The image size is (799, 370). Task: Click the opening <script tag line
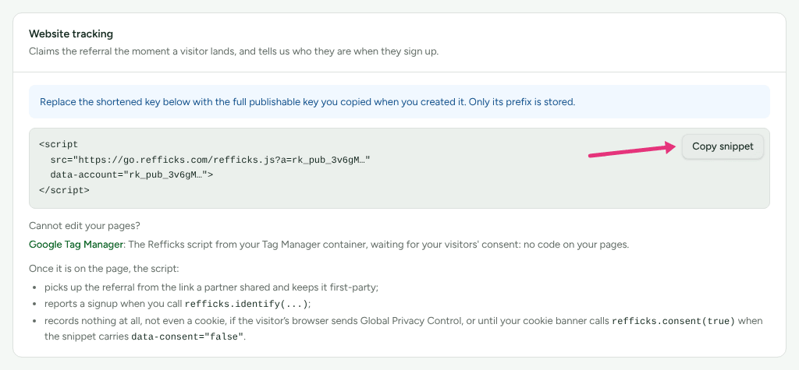pyautogui.click(x=59, y=145)
